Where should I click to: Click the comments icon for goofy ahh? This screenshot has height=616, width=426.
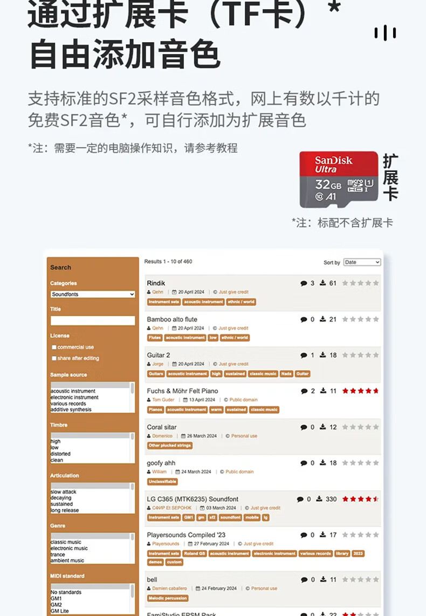(x=304, y=463)
